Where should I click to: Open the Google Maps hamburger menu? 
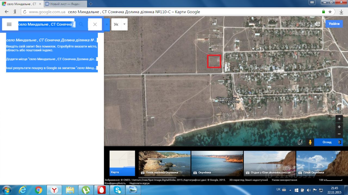9,24
